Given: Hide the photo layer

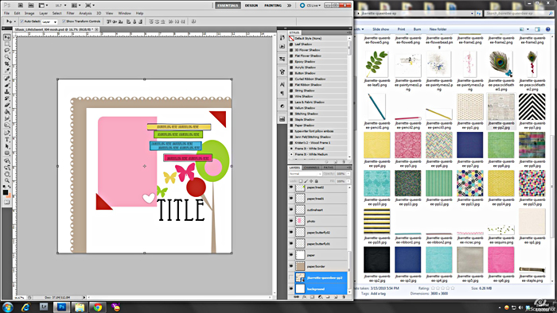Looking at the screenshot, I should pos(291,221).
